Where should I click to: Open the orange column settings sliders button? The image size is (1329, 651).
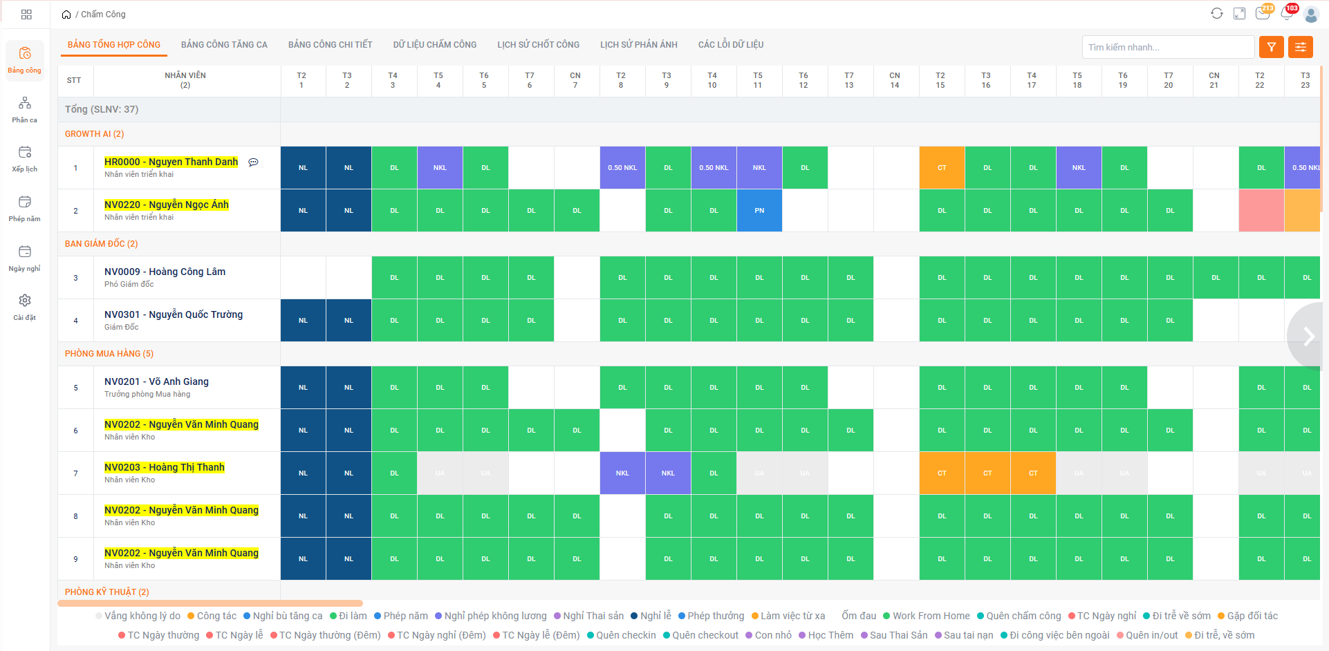point(1300,47)
